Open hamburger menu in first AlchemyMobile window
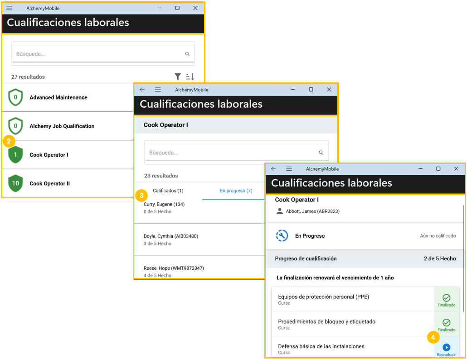The width and height of the screenshot is (467, 359). coord(9,8)
